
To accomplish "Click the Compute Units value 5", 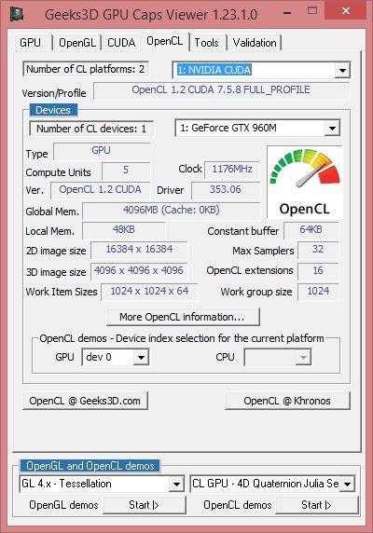I will pyautogui.click(x=126, y=171).
